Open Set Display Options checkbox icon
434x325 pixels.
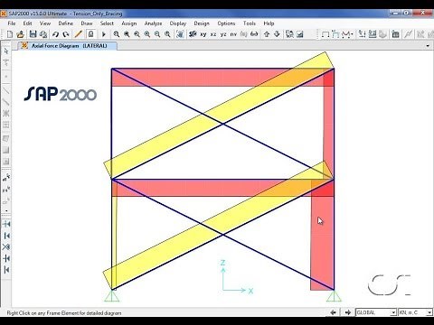click(300, 34)
